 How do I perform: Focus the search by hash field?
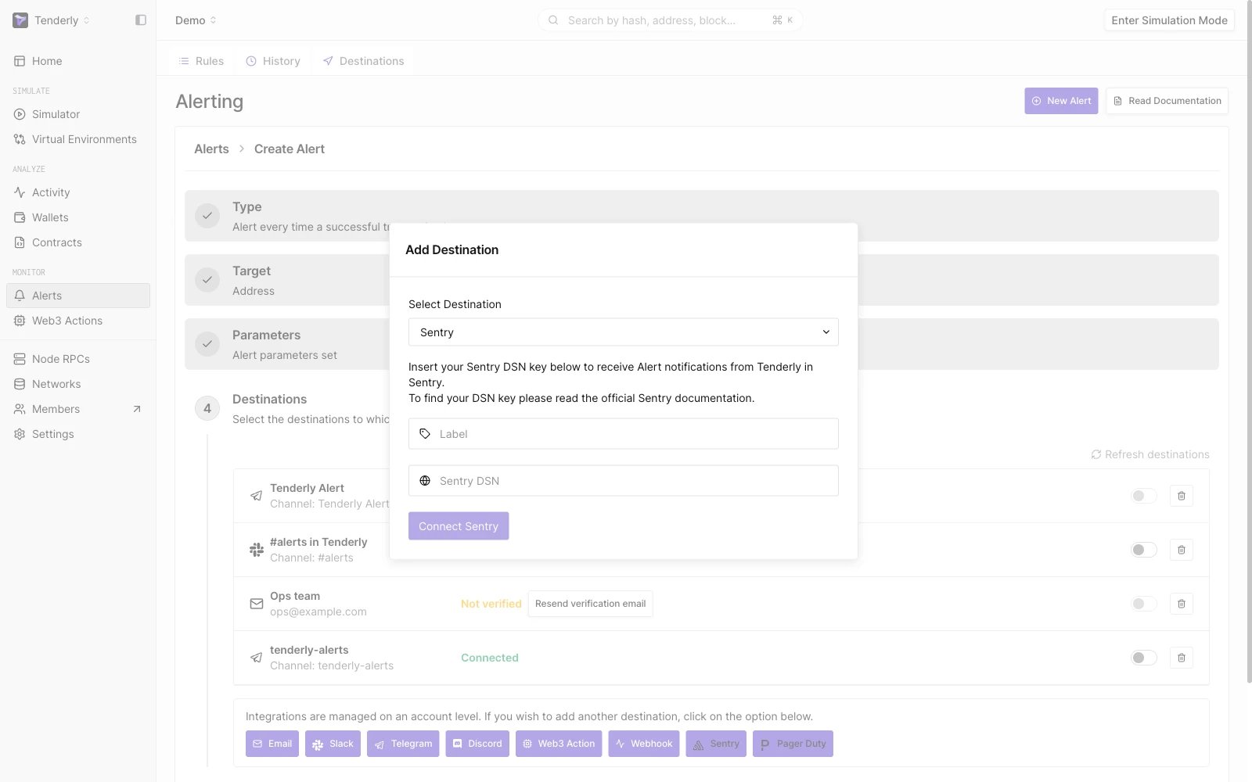coord(670,20)
